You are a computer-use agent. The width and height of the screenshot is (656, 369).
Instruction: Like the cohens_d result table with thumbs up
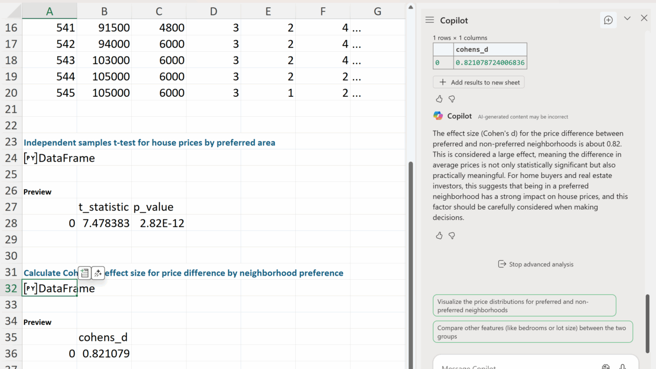439,99
